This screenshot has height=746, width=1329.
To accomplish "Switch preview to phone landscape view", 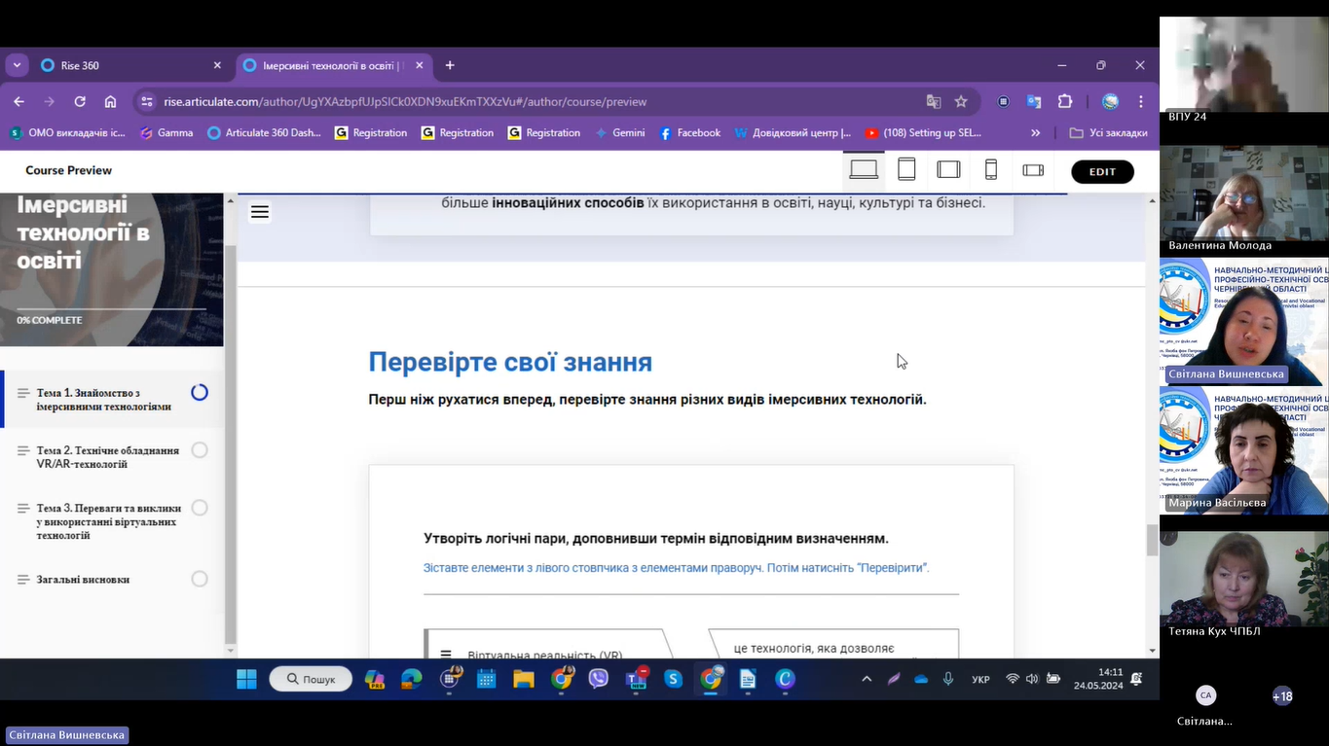I will 1033,170.
